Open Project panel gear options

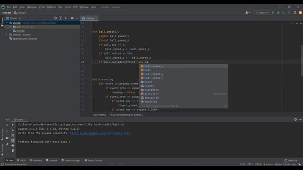[72, 18]
